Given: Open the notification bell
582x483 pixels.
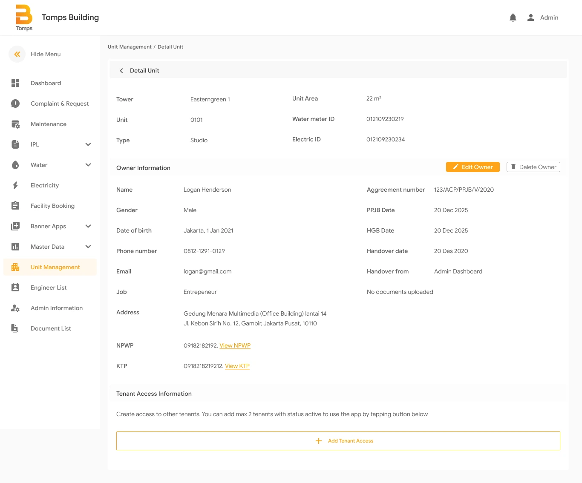Looking at the screenshot, I should [513, 17].
